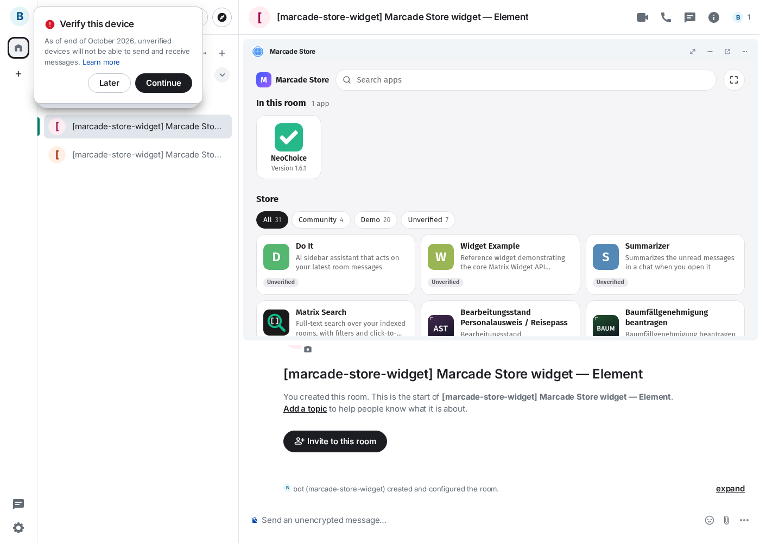
Task: Open the Do It app card
Action: pos(335,264)
